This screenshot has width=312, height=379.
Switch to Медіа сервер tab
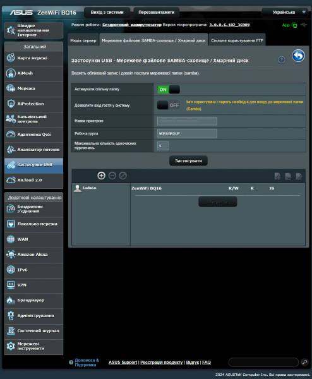click(83, 40)
